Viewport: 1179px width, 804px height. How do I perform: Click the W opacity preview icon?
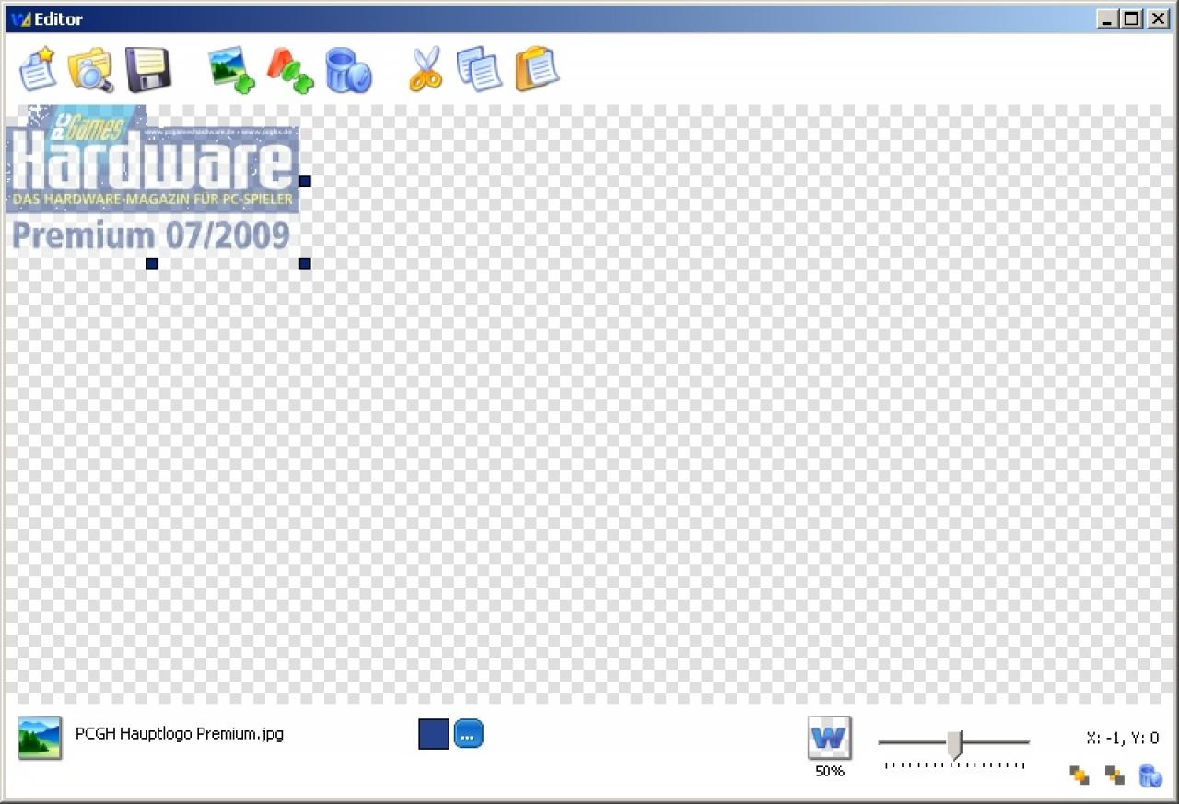tap(830, 738)
